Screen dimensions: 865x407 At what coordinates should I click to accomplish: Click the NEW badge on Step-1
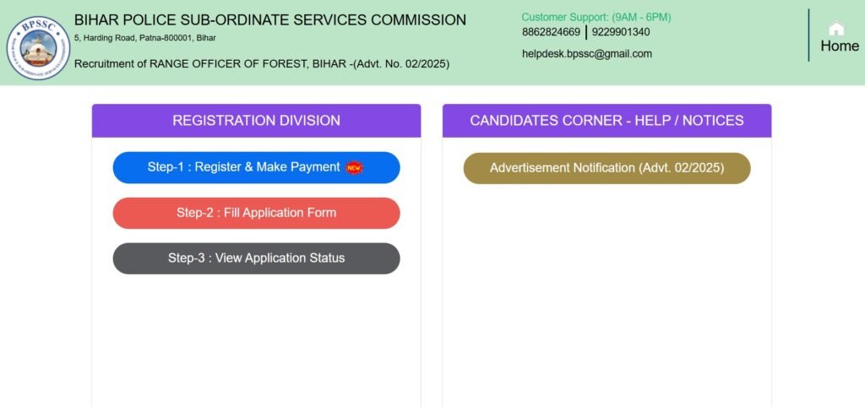click(x=354, y=168)
